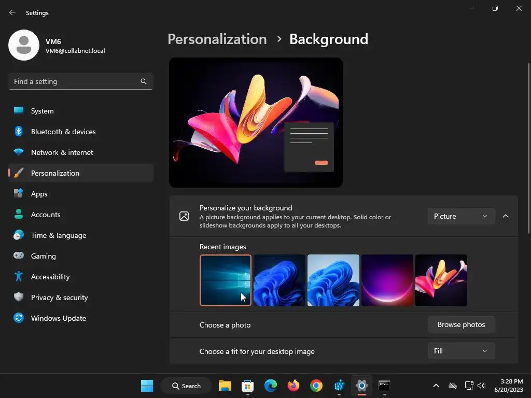Click the Recent images heading
The width and height of the screenshot is (531, 398).
pos(223,247)
